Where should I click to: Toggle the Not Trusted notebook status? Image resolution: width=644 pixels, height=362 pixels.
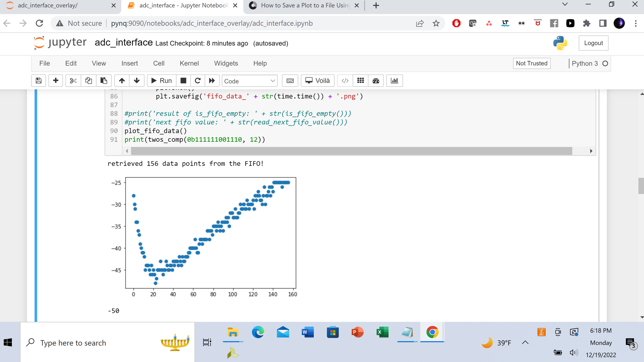point(531,63)
